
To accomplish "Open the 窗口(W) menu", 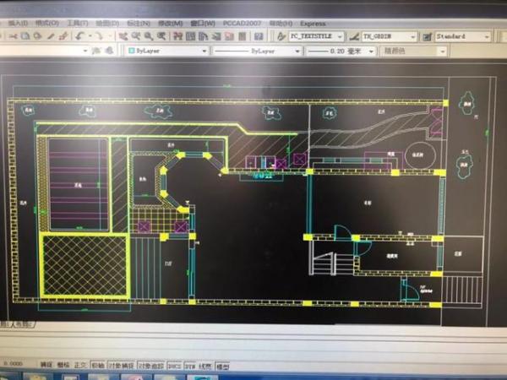I will pos(203,24).
